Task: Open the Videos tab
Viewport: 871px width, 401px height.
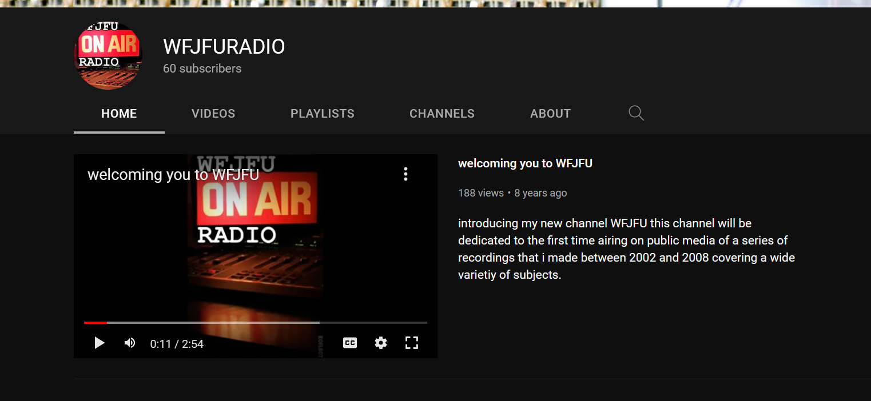Action: coord(213,114)
